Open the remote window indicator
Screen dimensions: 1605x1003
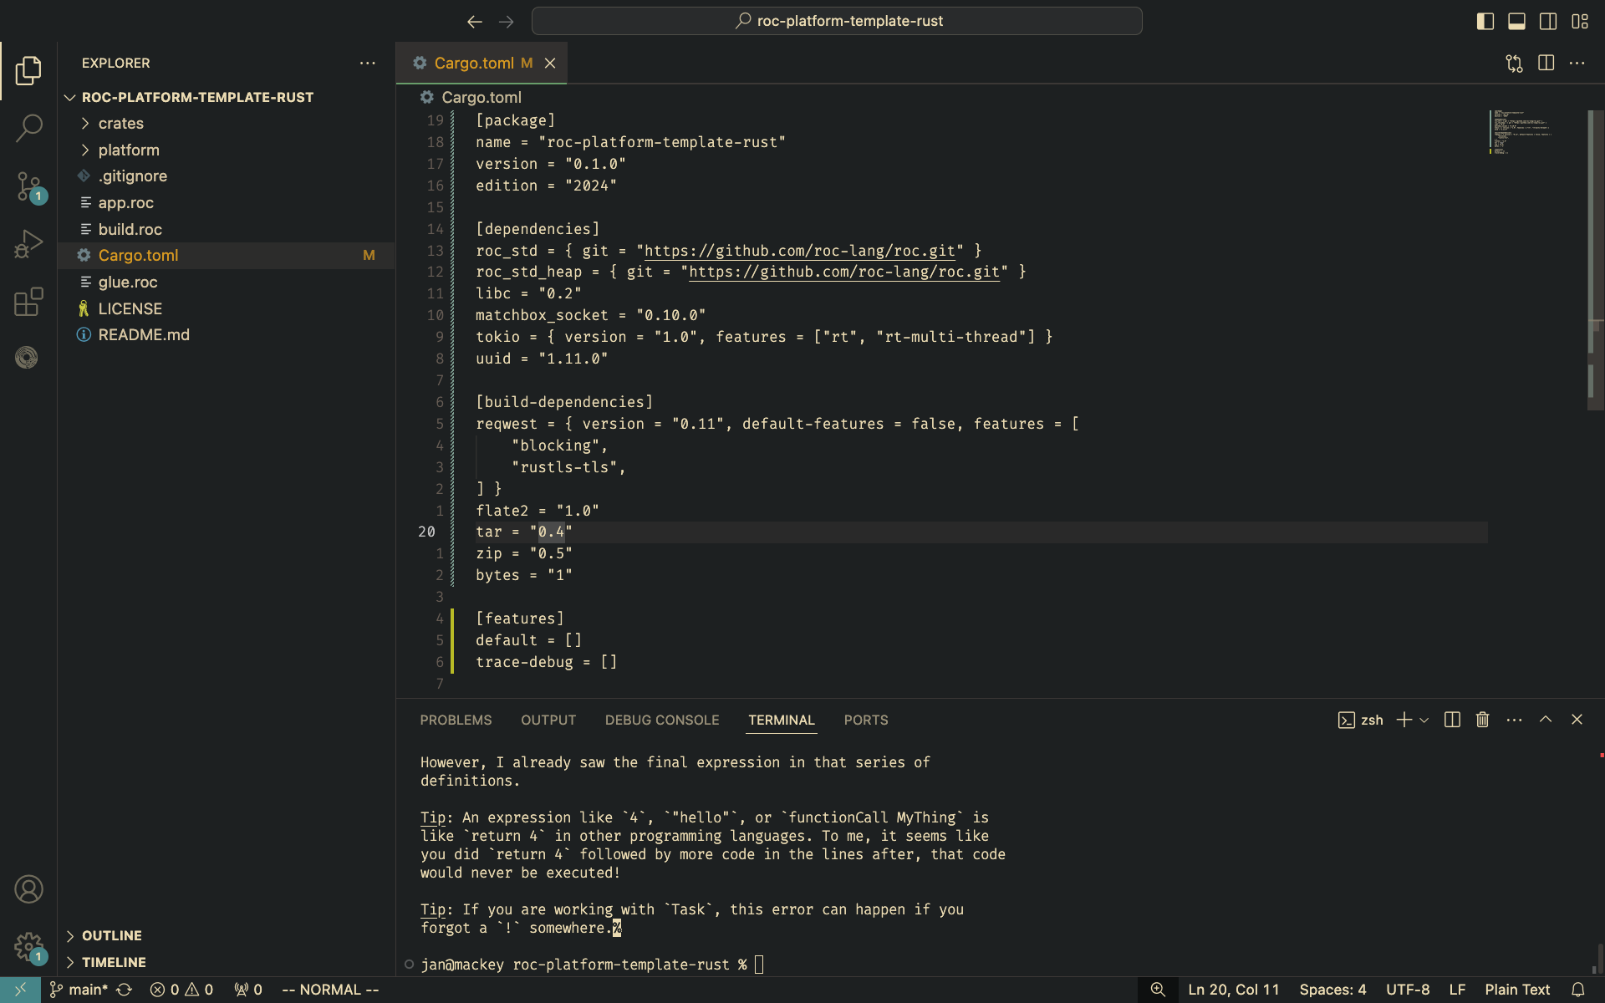click(20, 990)
